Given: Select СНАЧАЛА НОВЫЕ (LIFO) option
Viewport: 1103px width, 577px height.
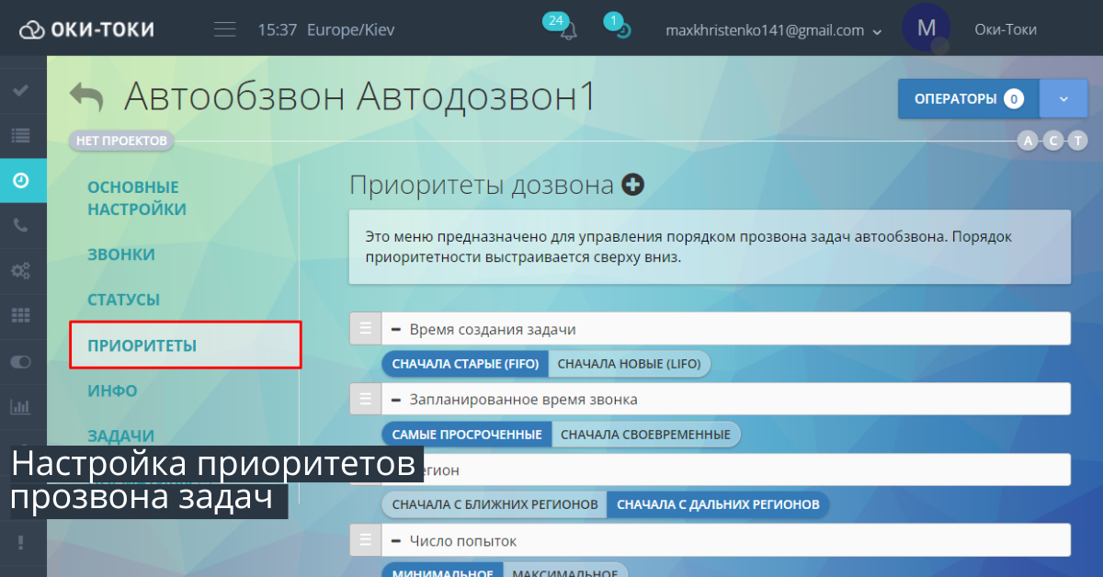Looking at the screenshot, I should click(629, 363).
